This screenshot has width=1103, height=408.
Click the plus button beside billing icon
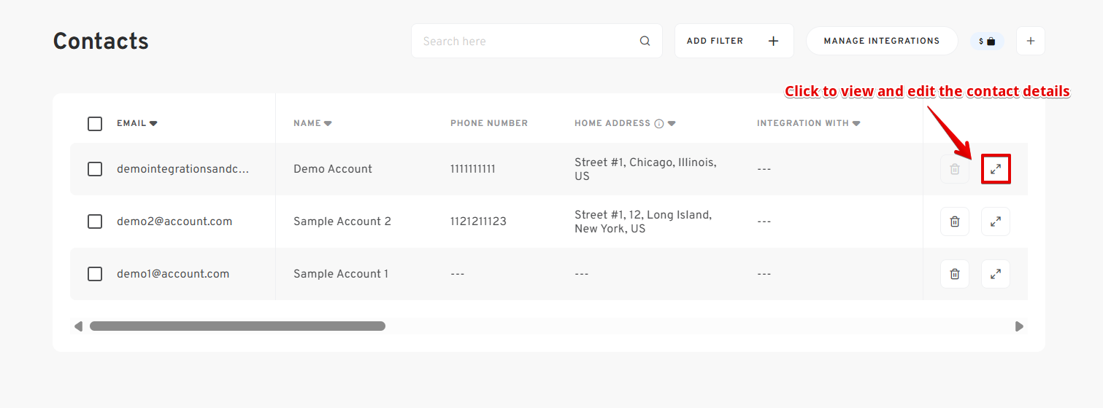[x=1031, y=41]
